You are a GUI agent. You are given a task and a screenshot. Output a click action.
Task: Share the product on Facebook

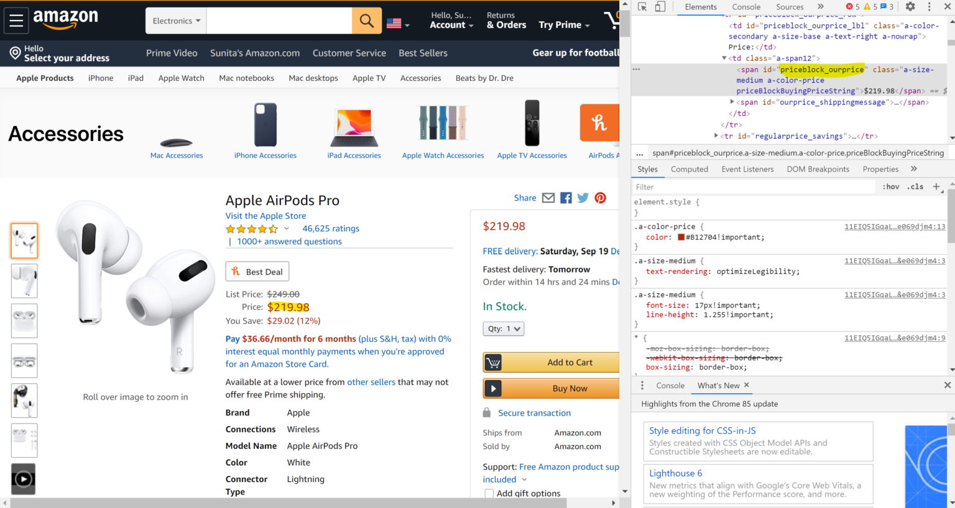(x=566, y=197)
